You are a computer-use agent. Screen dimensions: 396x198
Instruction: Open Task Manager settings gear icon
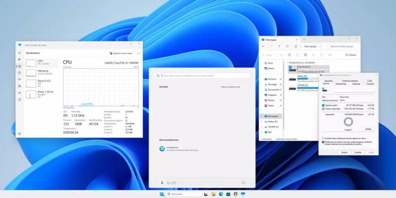pos(19,133)
